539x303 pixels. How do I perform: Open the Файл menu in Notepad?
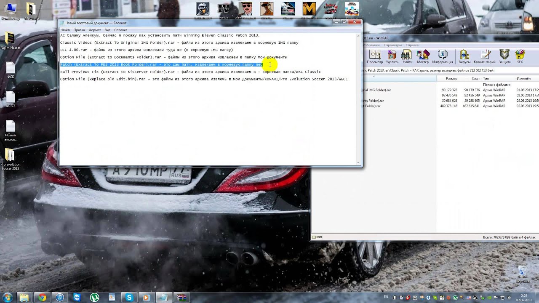[65, 30]
